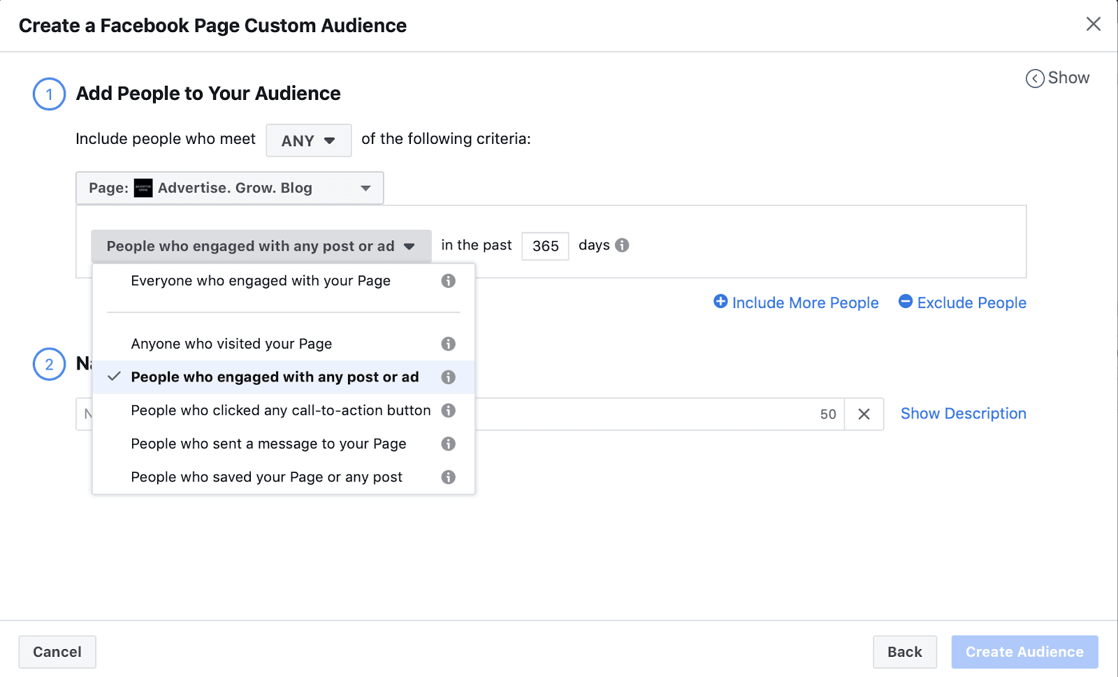Info icon for sent a message option

(x=449, y=444)
